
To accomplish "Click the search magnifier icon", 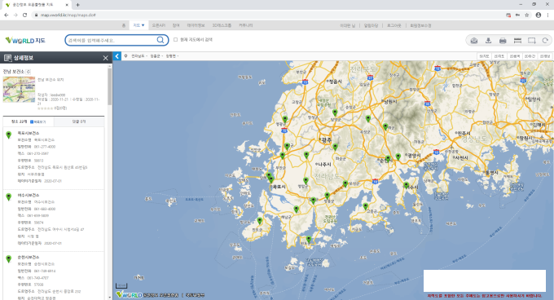I will pyautogui.click(x=160, y=40).
